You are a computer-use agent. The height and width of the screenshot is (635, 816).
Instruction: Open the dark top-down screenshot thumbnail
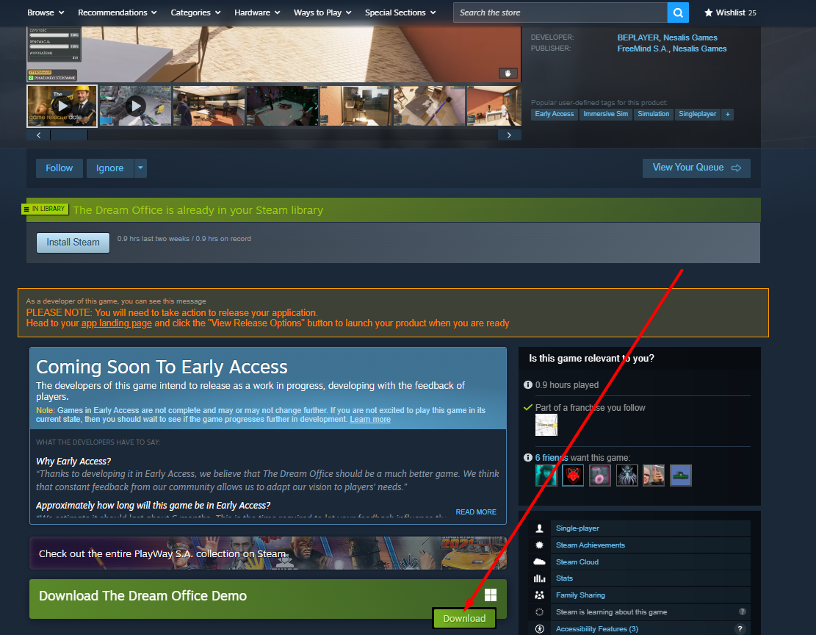(x=282, y=107)
